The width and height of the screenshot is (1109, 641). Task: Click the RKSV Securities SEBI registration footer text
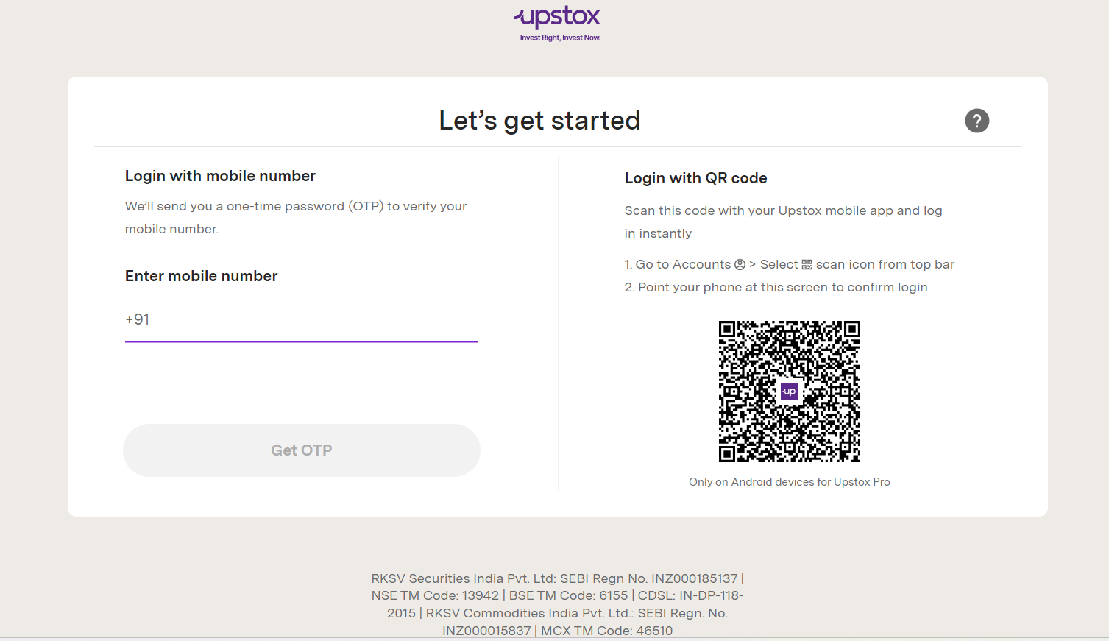[x=557, y=578]
